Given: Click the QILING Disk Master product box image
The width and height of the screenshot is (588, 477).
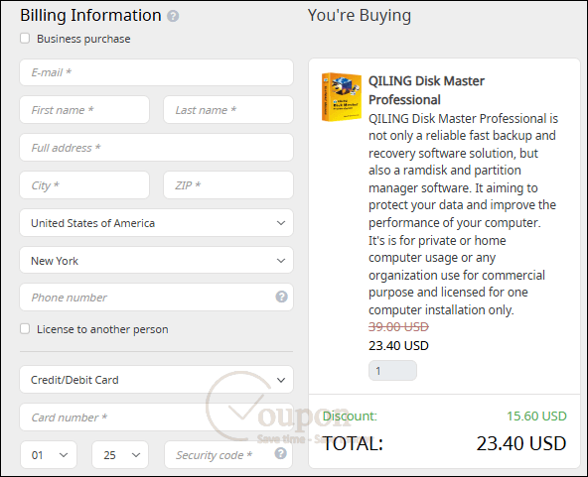Looking at the screenshot, I should [342, 97].
